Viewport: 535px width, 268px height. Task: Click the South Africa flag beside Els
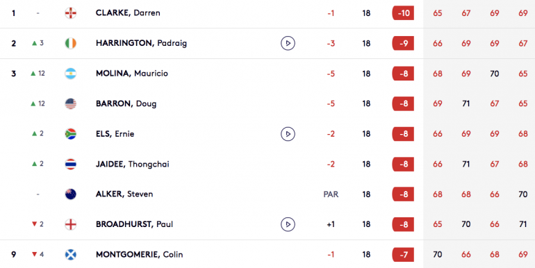[x=71, y=134]
